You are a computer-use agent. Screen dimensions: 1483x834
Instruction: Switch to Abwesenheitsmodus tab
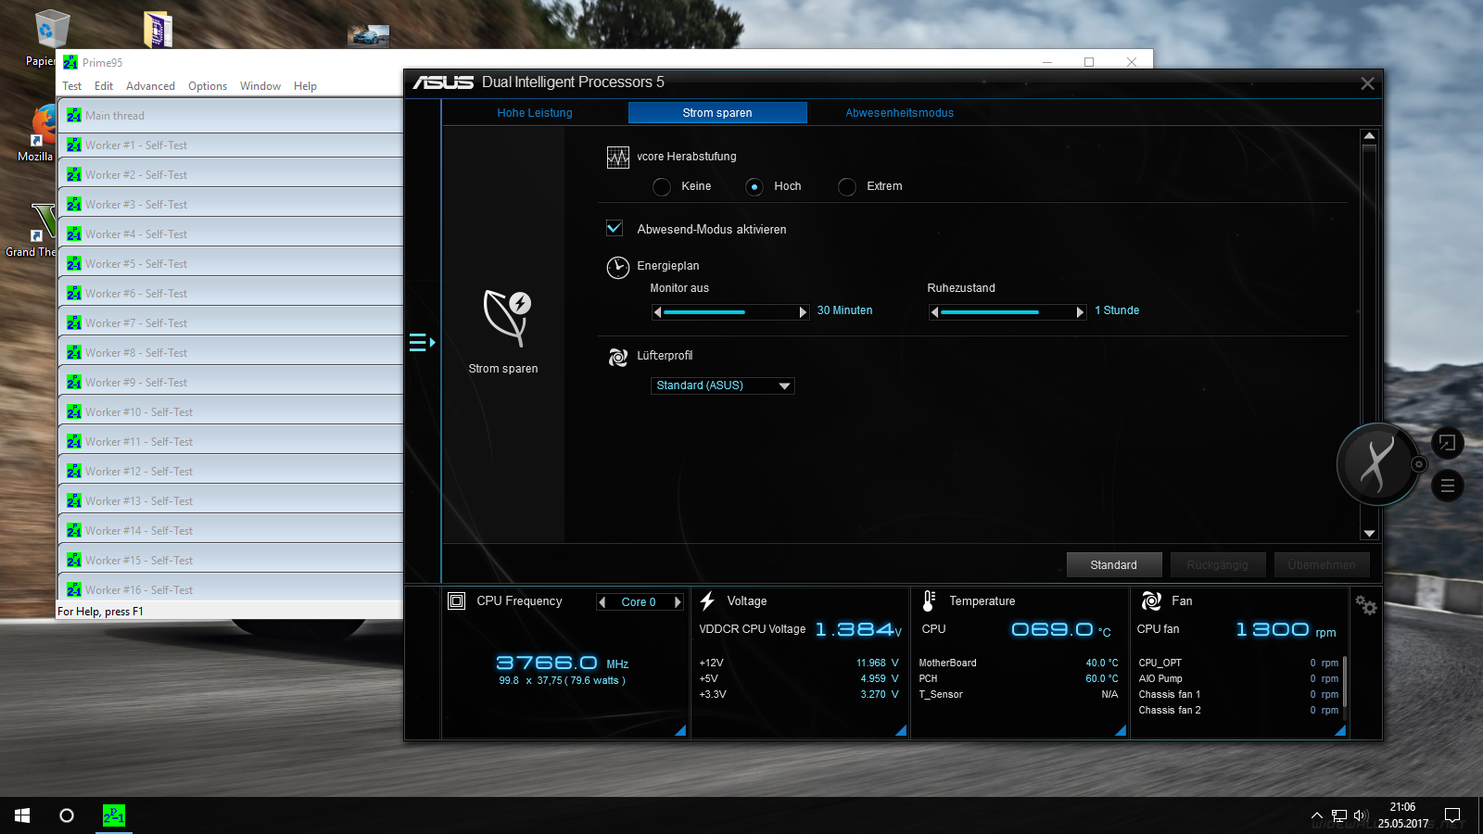click(x=899, y=113)
